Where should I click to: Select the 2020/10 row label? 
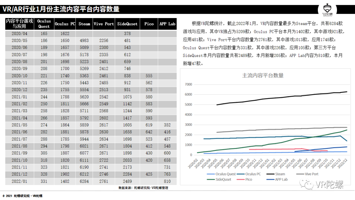(19, 76)
